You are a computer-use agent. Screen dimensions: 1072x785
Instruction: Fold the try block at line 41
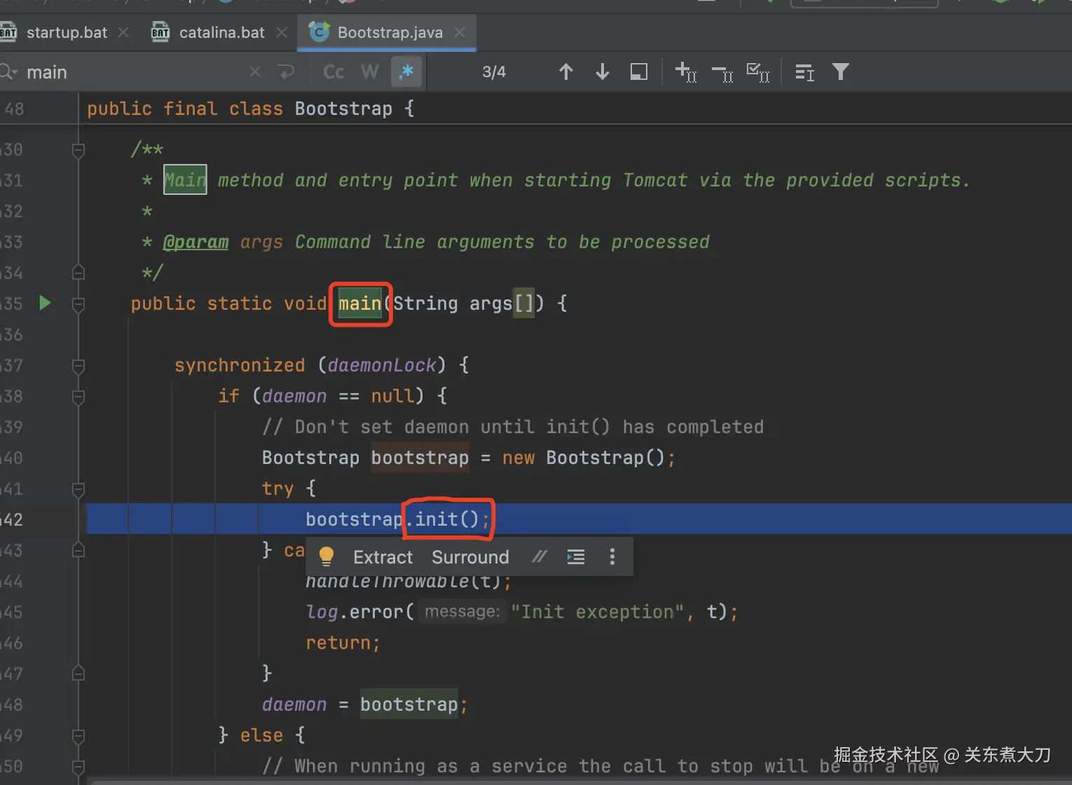coord(78,489)
